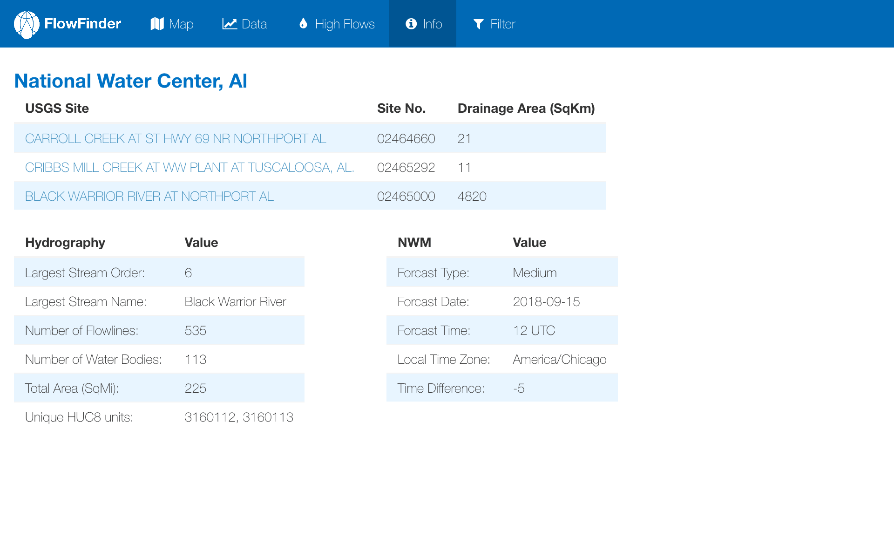
Task: Click the funnel Filter icon
Action: coord(479,24)
